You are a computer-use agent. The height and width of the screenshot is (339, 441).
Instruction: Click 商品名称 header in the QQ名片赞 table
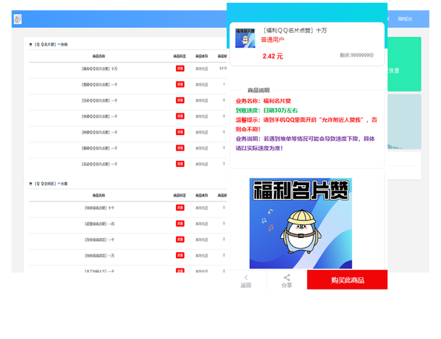point(99,56)
